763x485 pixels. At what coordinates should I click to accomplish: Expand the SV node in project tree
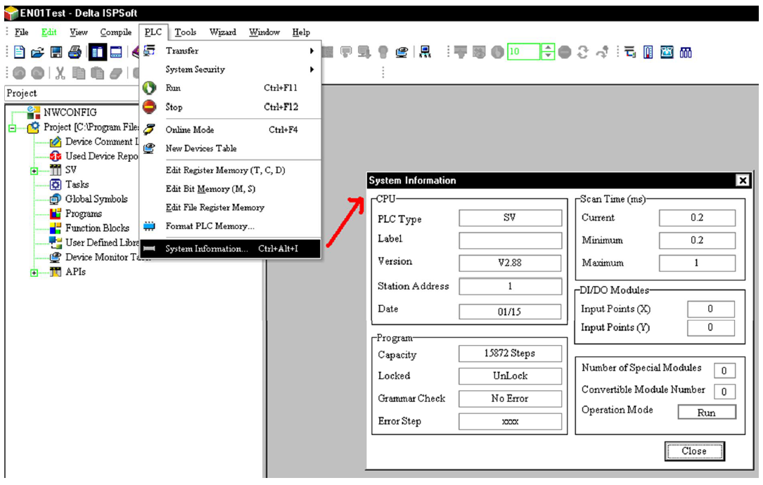click(x=34, y=171)
